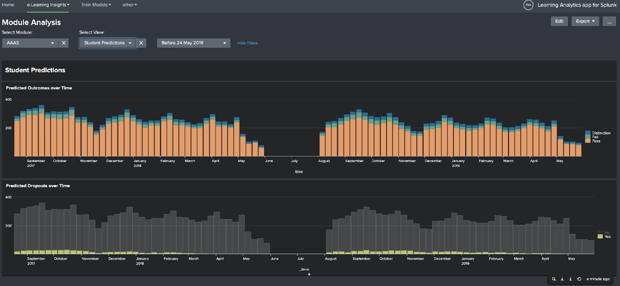Open search via magnifier icon in panel footer
The image size is (620, 286).
554,279
